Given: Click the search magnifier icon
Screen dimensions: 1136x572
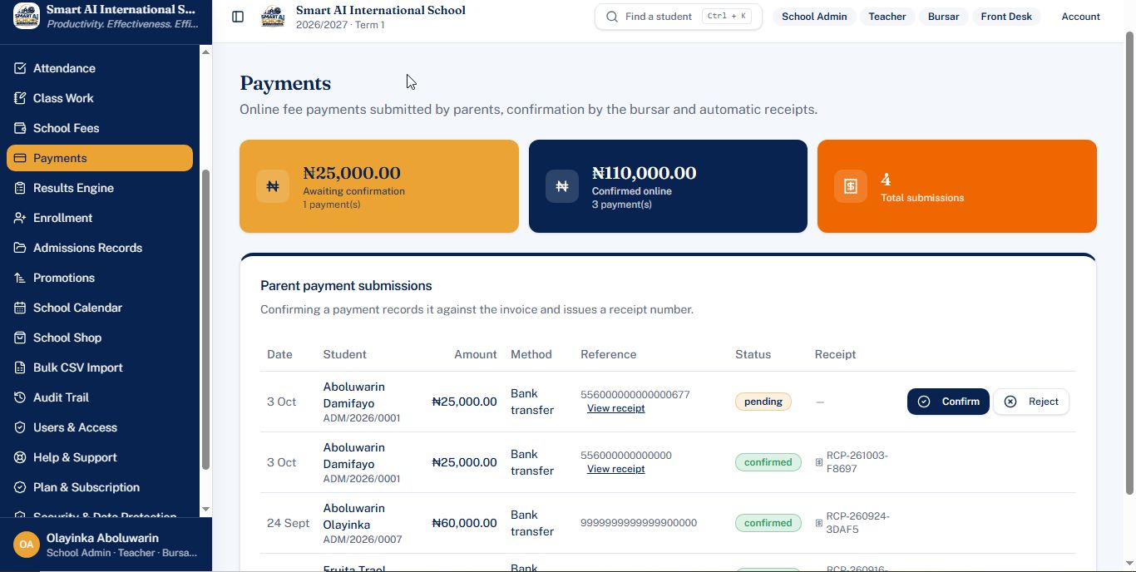Looking at the screenshot, I should (x=612, y=17).
